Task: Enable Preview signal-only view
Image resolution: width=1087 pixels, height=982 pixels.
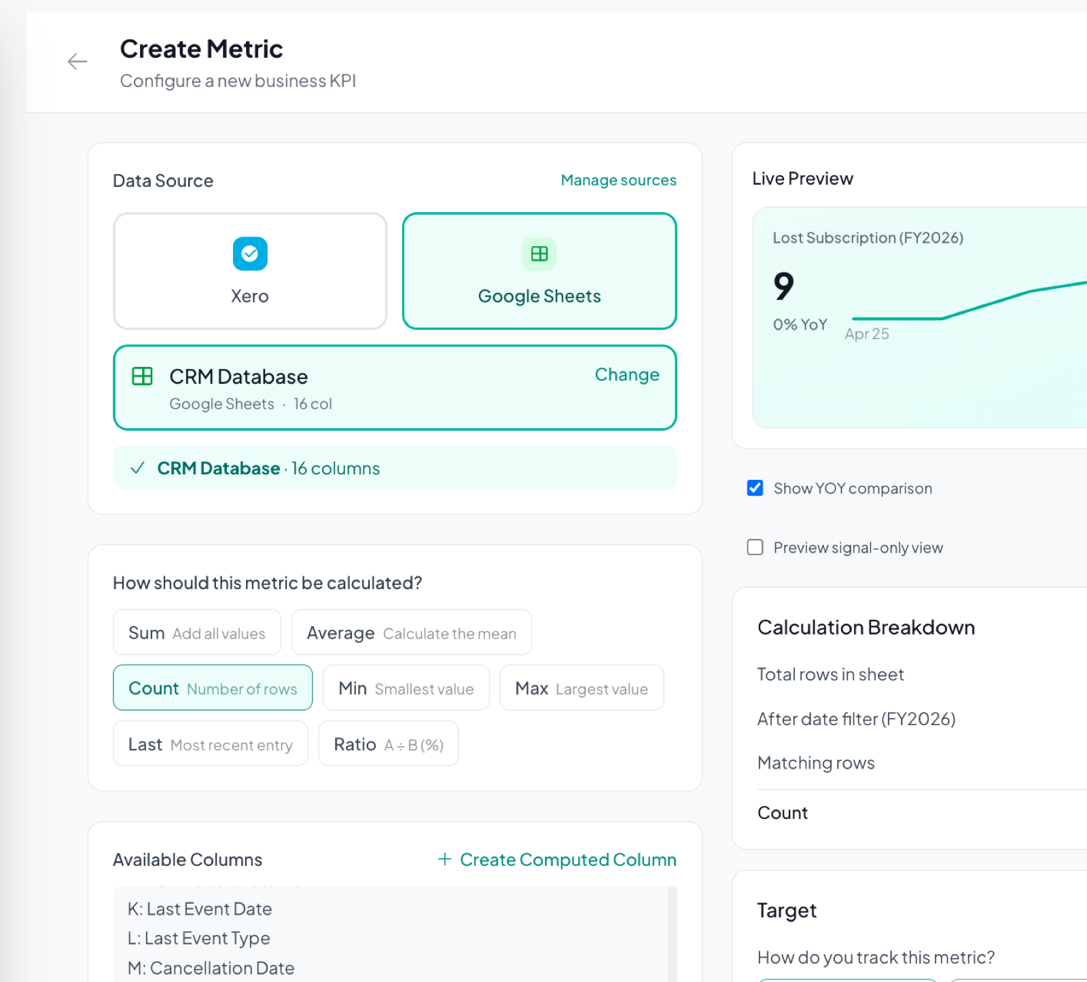Action: [755, 547]
